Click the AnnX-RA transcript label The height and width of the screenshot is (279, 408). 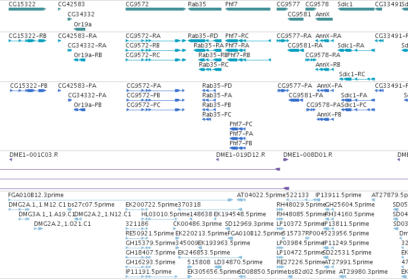pos(328,35)
